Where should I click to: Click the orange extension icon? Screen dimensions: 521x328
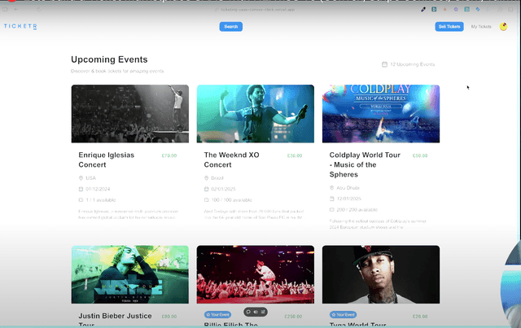[x=445, y=9]
